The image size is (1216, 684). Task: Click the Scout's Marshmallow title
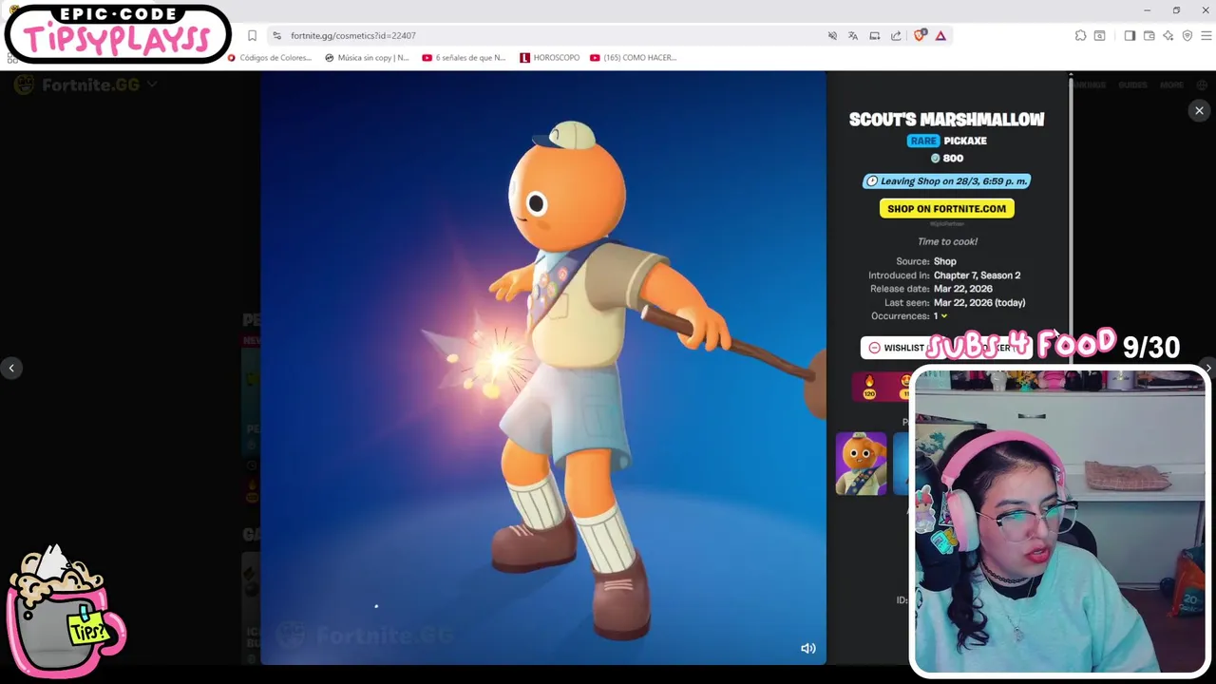click(x=946, y=120)
